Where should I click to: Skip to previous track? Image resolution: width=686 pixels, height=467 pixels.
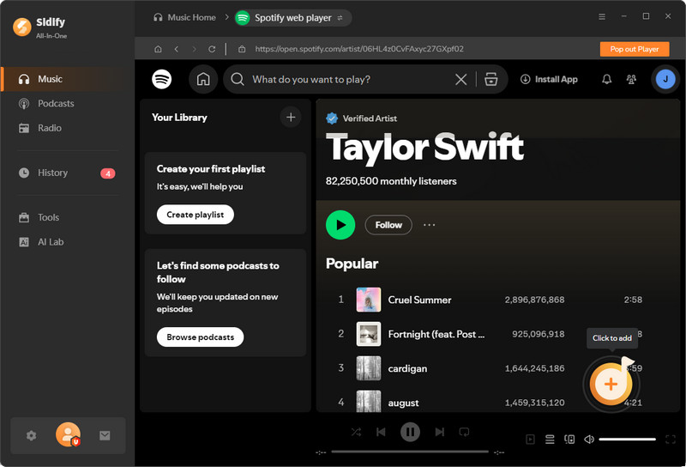coord(381,432)
